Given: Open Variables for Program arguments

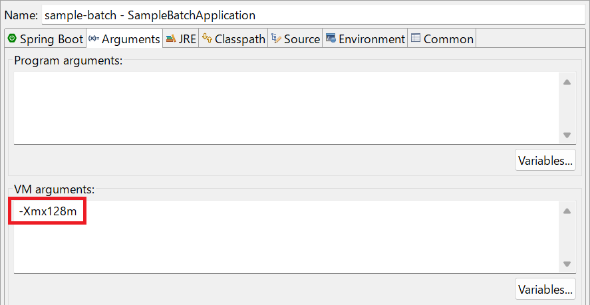Looking at the screenshot, I should (x=545, y=160).
